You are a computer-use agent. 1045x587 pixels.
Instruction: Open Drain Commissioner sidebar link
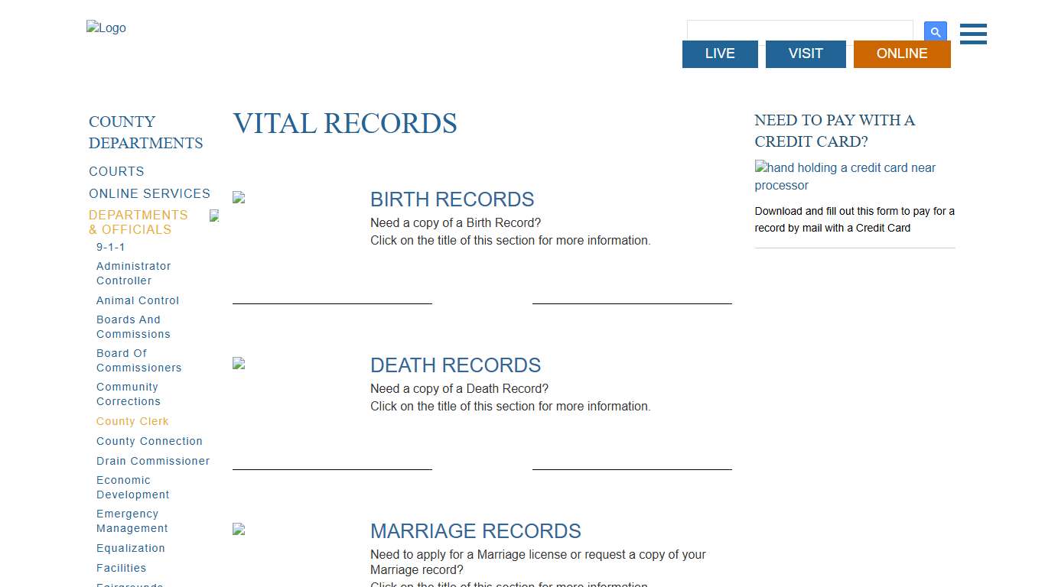tap(153, 461)
